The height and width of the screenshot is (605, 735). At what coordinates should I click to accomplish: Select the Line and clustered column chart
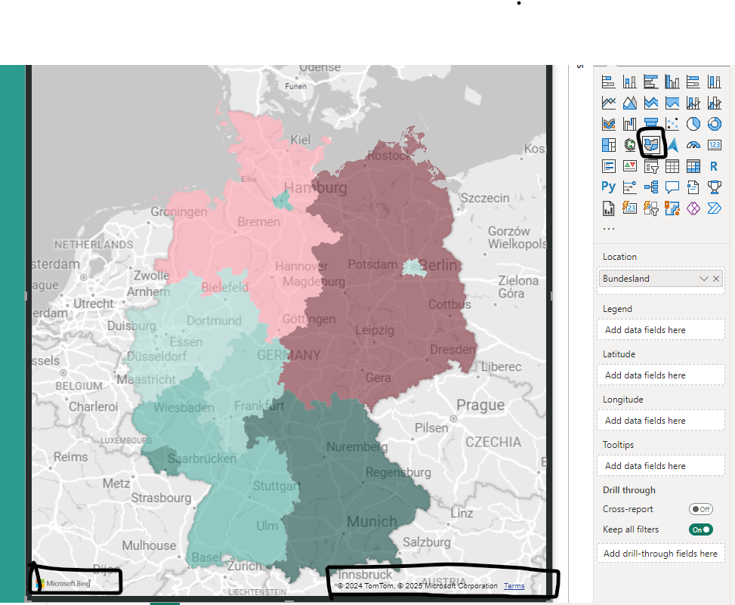coord(715,103)
